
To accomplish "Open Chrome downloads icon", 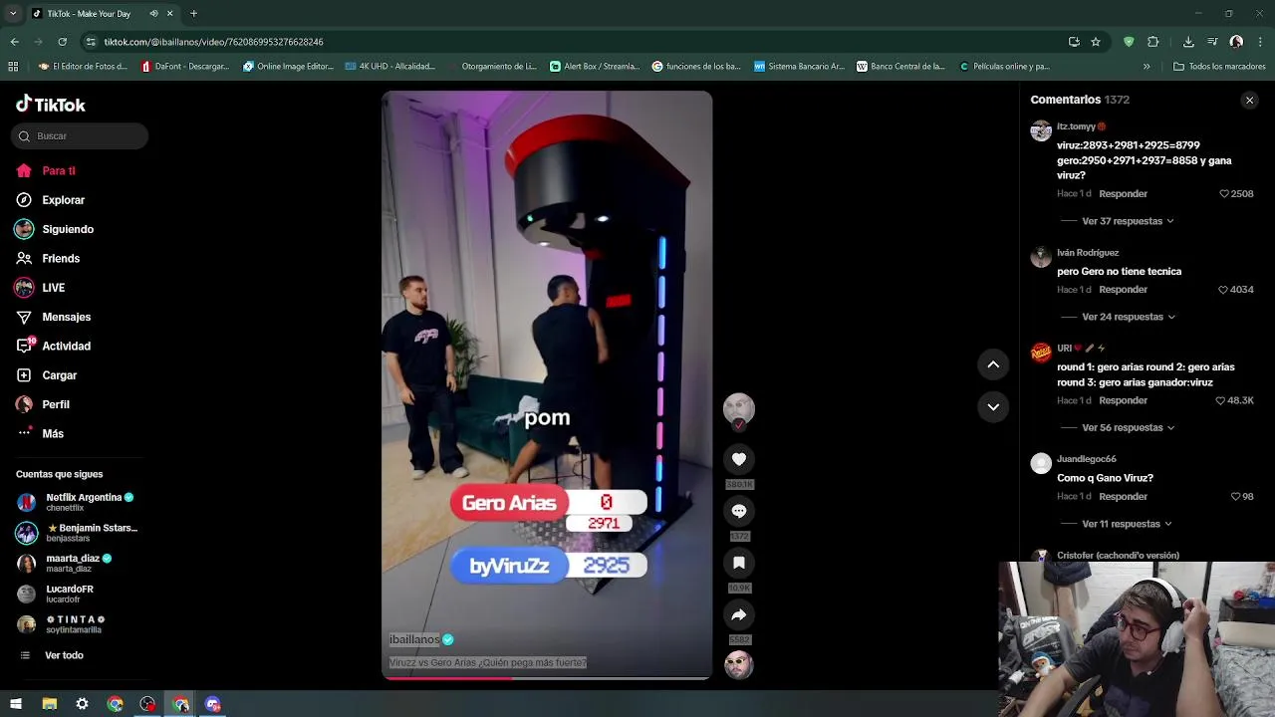I will [1188, 42].
